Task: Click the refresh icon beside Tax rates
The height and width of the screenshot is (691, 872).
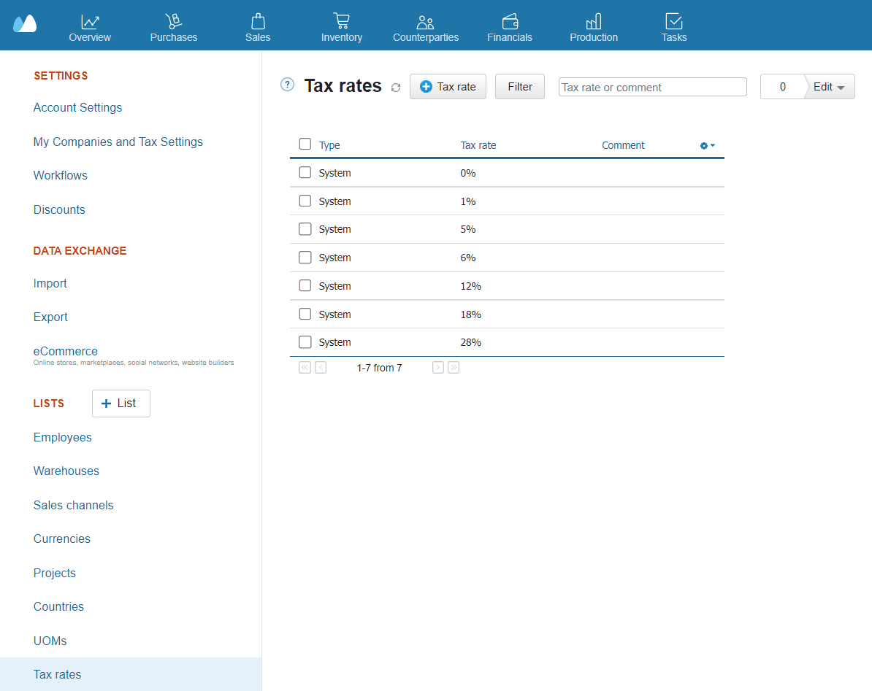Action: [396, 88]
